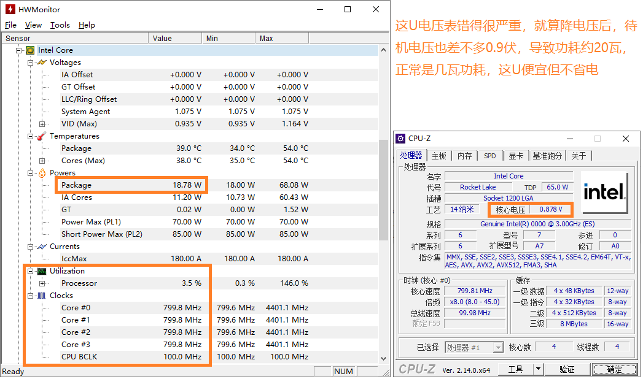Click the Powers flame icon
Image resolution: width=643 pixels, height=379 pixels.
(x=42, y=173)
